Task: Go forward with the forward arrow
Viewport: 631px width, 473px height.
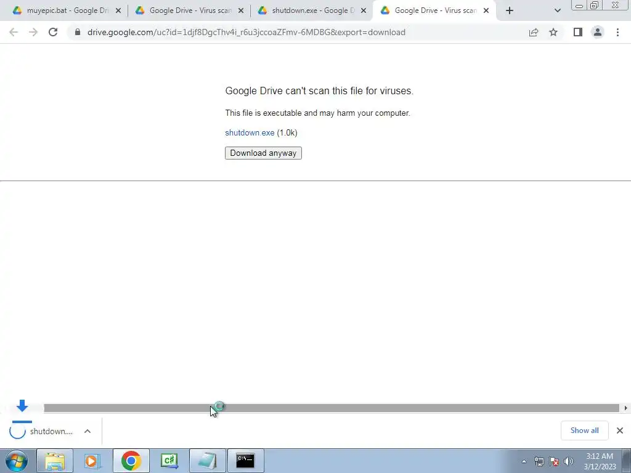Action: click(33, 32)
